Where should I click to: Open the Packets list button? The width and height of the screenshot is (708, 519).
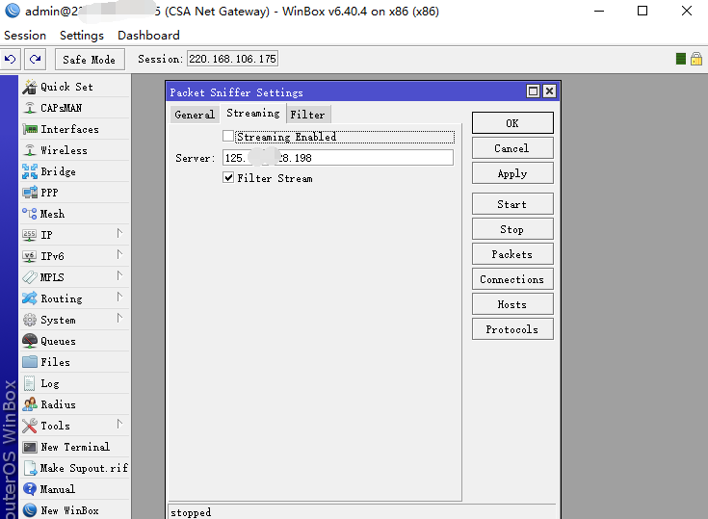pyautogui.click(x=512, y=254)
